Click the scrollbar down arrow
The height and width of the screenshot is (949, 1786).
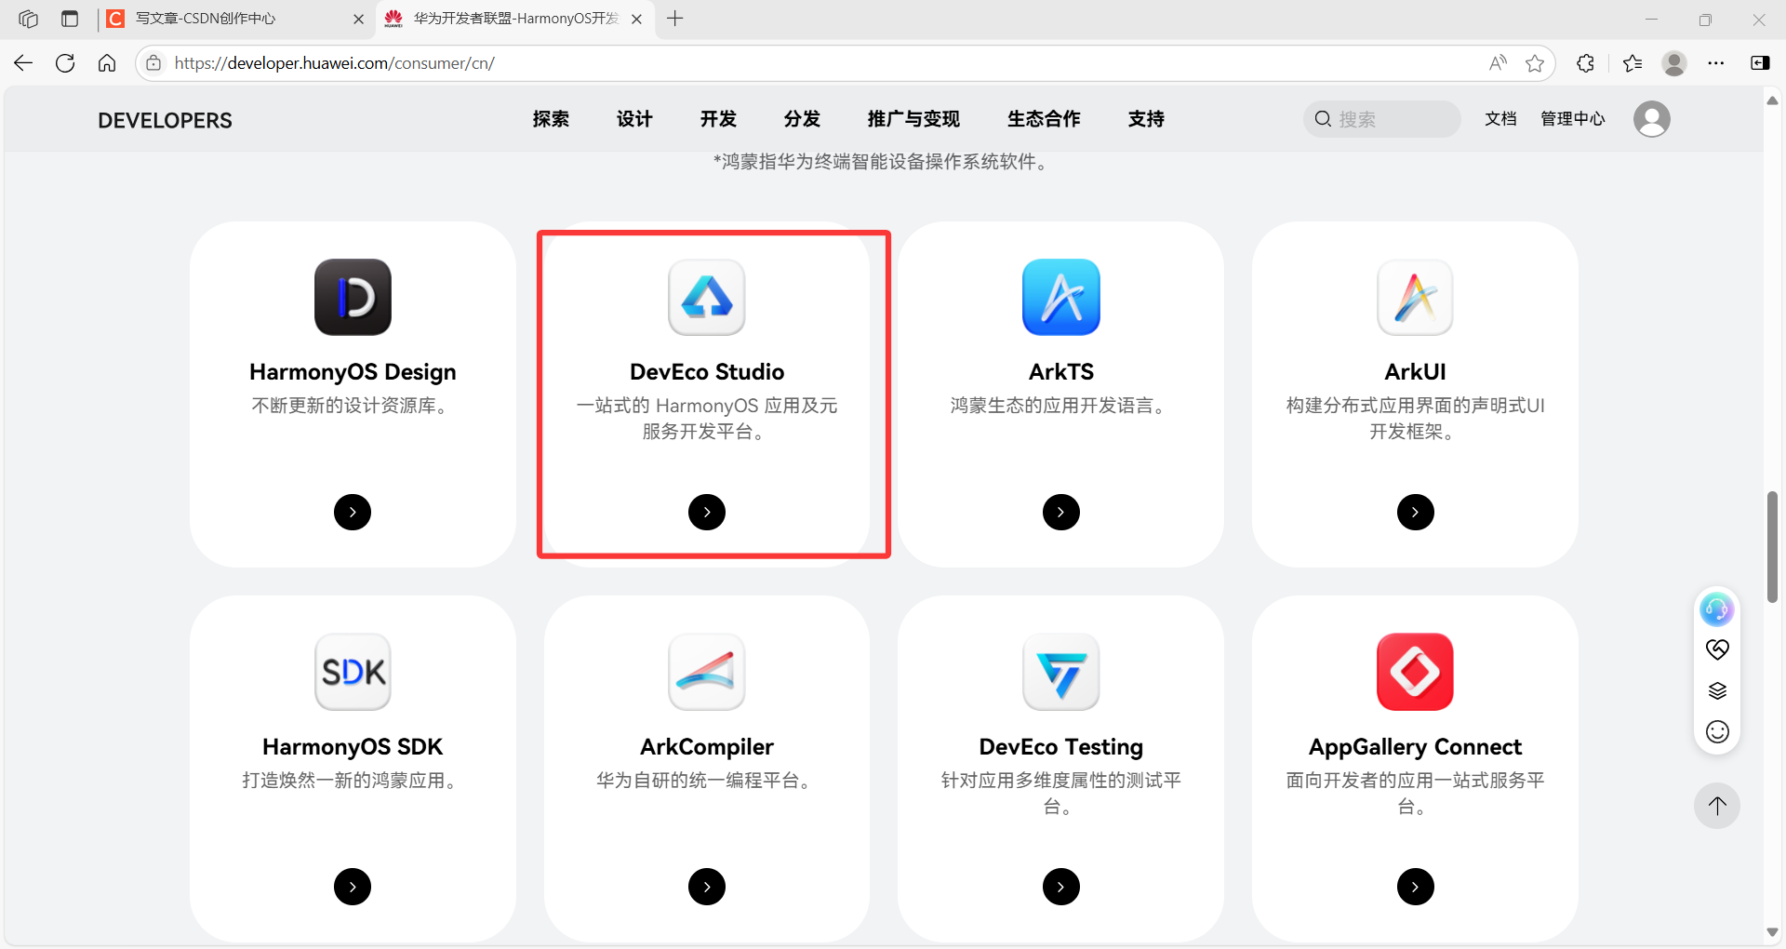[1772, 932]
